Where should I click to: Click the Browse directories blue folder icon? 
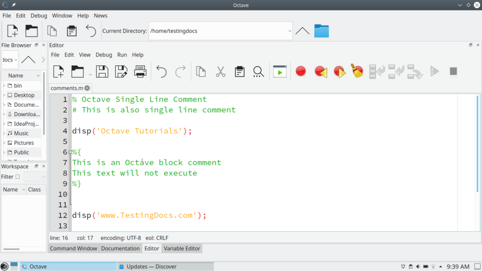coord(321,31)
